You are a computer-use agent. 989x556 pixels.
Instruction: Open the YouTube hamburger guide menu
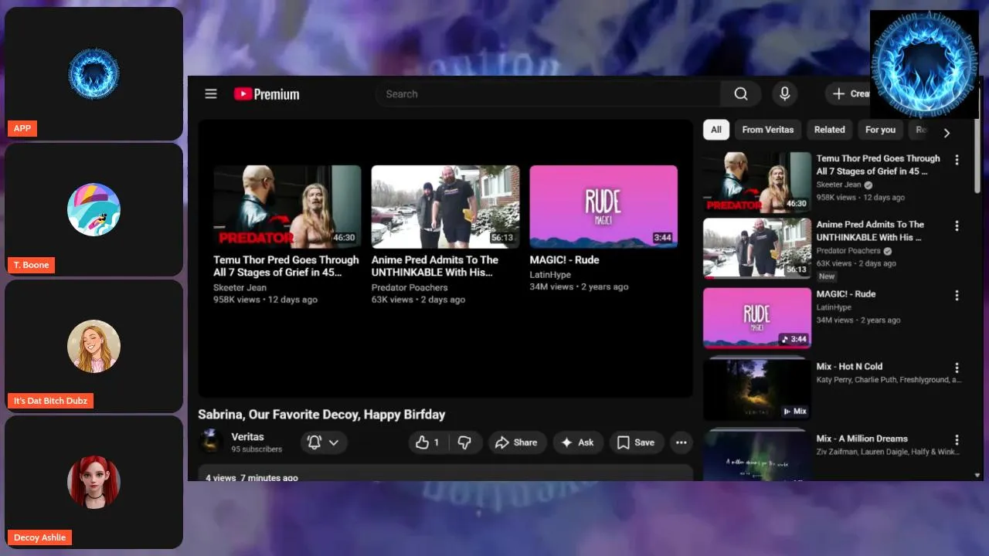coord(211,94)
